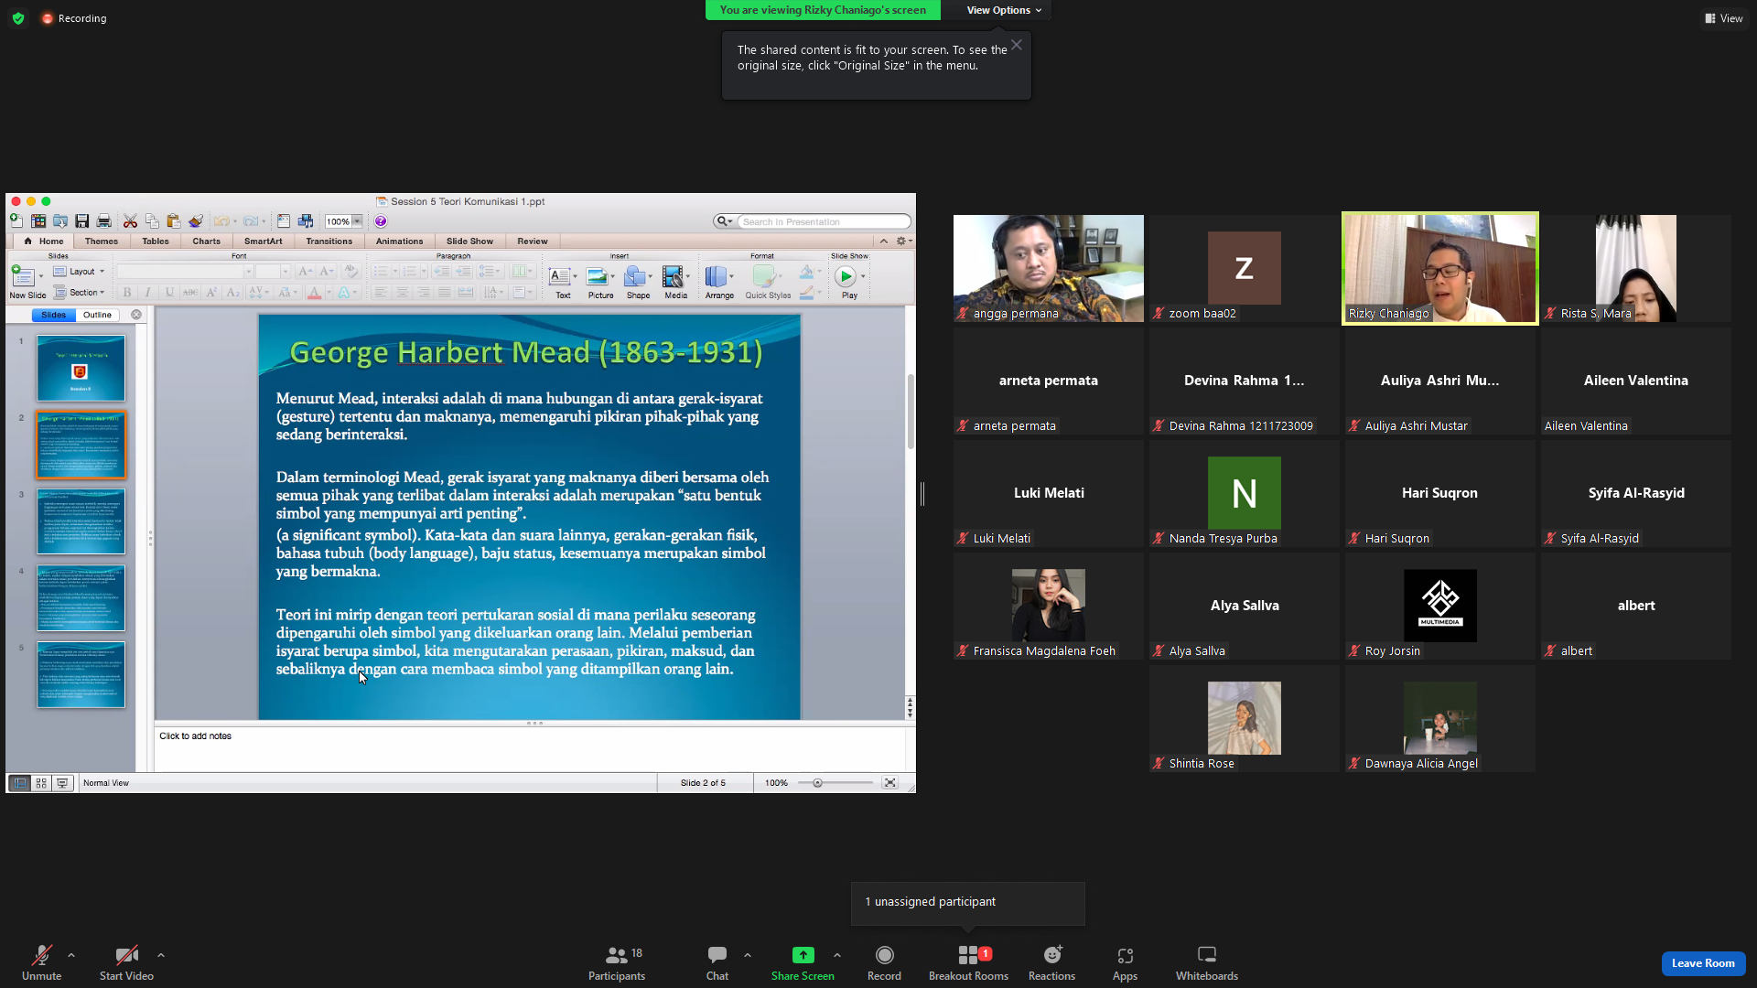Select the Cut scissors icon
The width and height of the screenshot is (1757, 988).
tap(130, 221)
